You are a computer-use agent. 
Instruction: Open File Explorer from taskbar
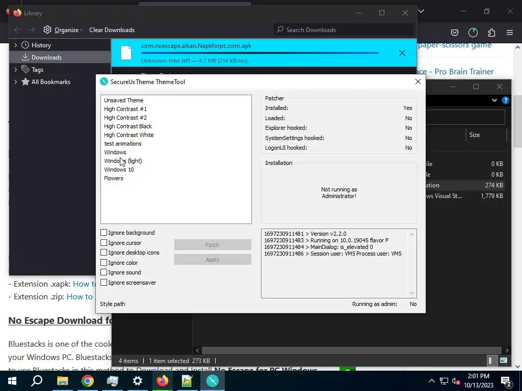62,381
